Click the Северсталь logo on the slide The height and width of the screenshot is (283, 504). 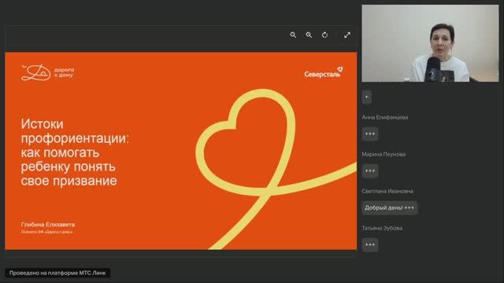coord(324,72)
